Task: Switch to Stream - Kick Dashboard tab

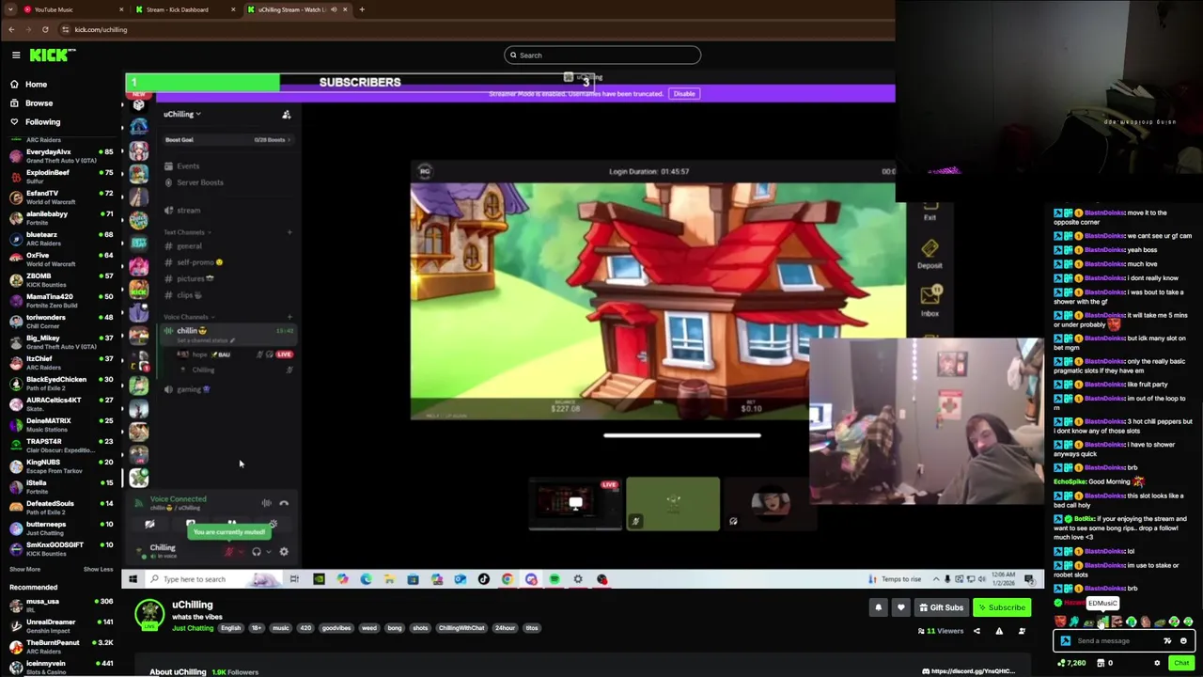Action: tap(185, 9)
